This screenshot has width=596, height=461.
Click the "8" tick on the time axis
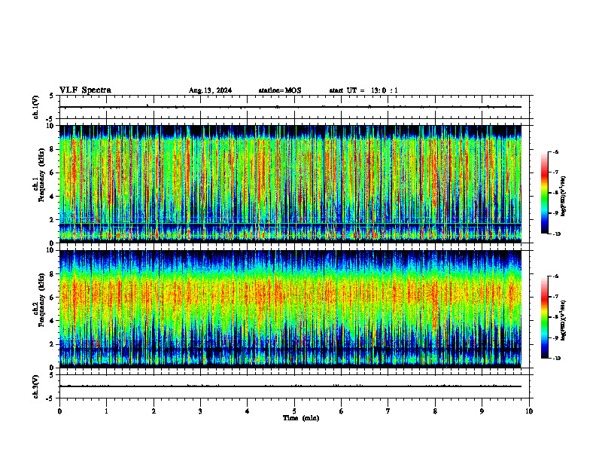[x=435, y=411]
